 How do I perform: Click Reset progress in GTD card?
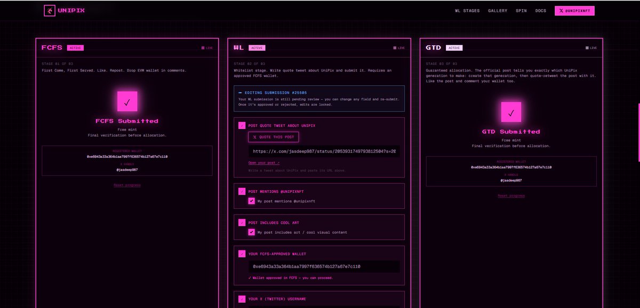(x=511, y=196)
